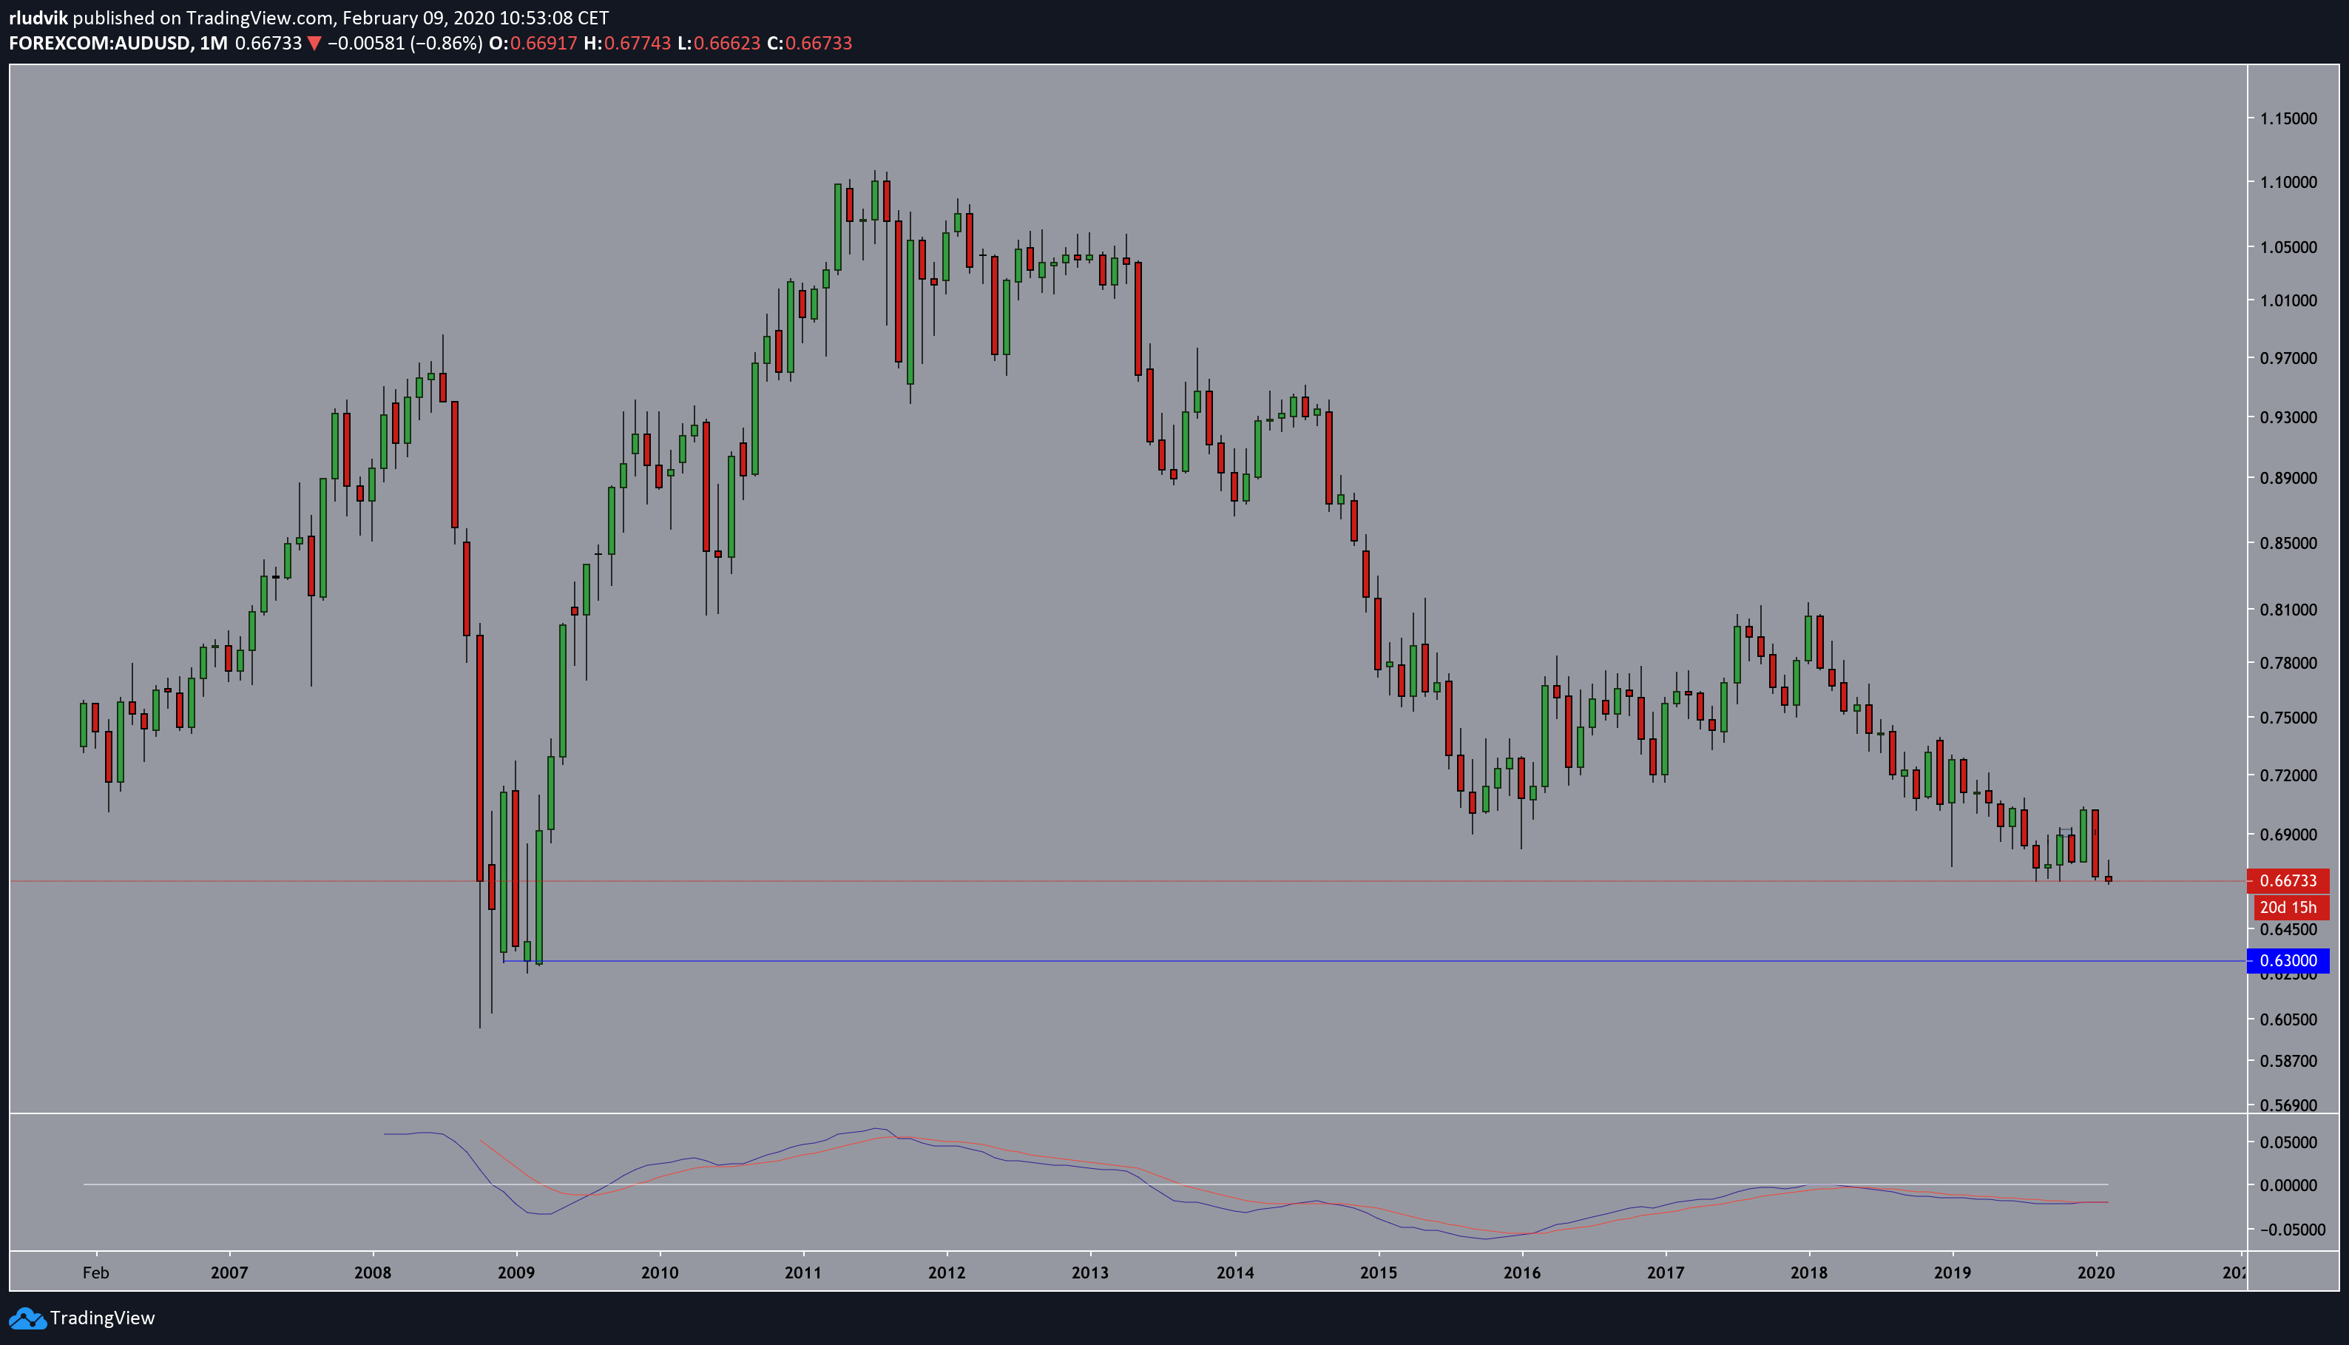Click the change value −0.00581 (−0.86%)

coord(405,44)
